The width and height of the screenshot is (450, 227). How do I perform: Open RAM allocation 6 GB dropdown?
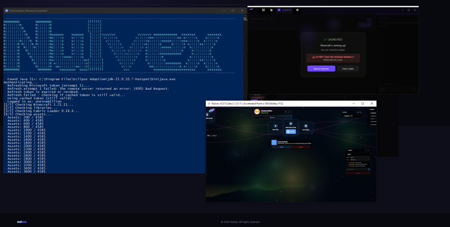click(397, 89)
